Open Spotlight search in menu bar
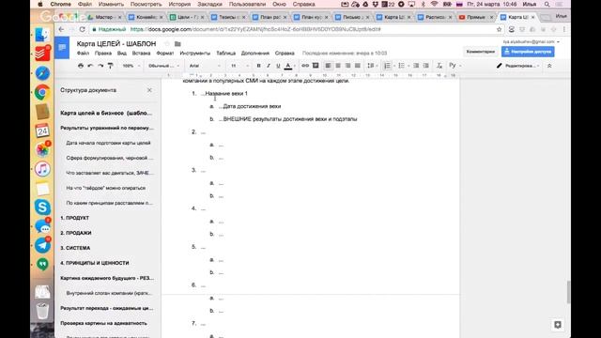 click(547, 4)
